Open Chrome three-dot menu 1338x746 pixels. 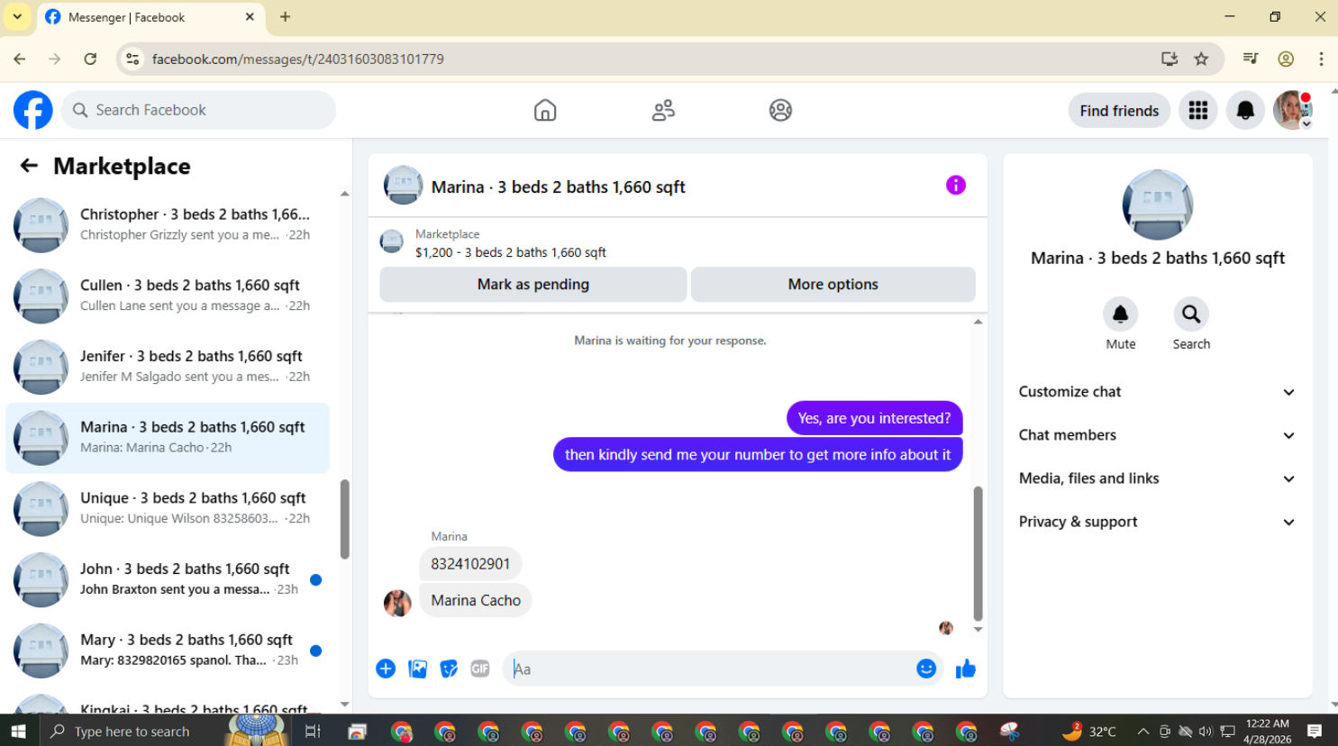[1321, 59]
